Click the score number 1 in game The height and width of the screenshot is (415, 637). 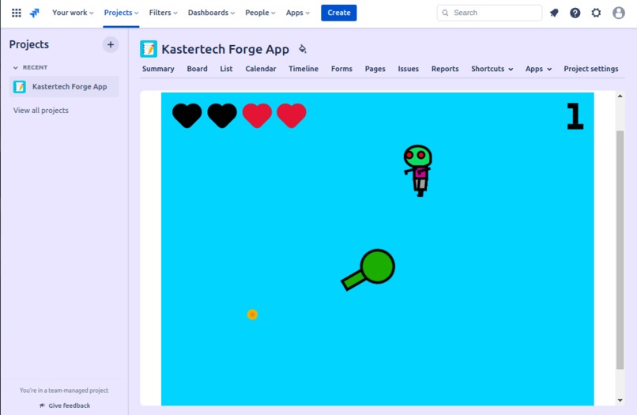click(x=575, y=116)
